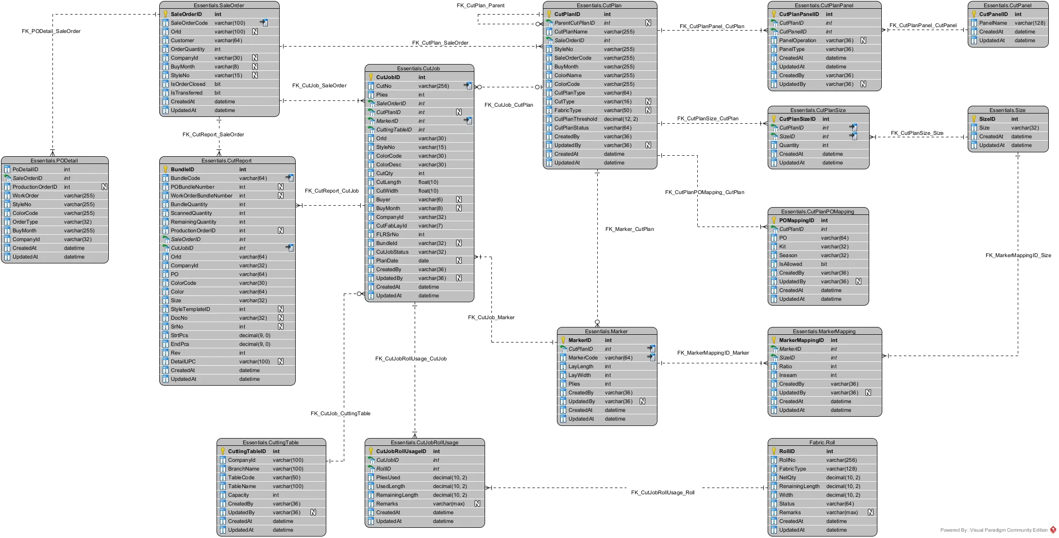Click the foreign key icon beside CuttingTableID in CutJob
Viewport: 1059px width, 538px height.
(x=371, y=130)
